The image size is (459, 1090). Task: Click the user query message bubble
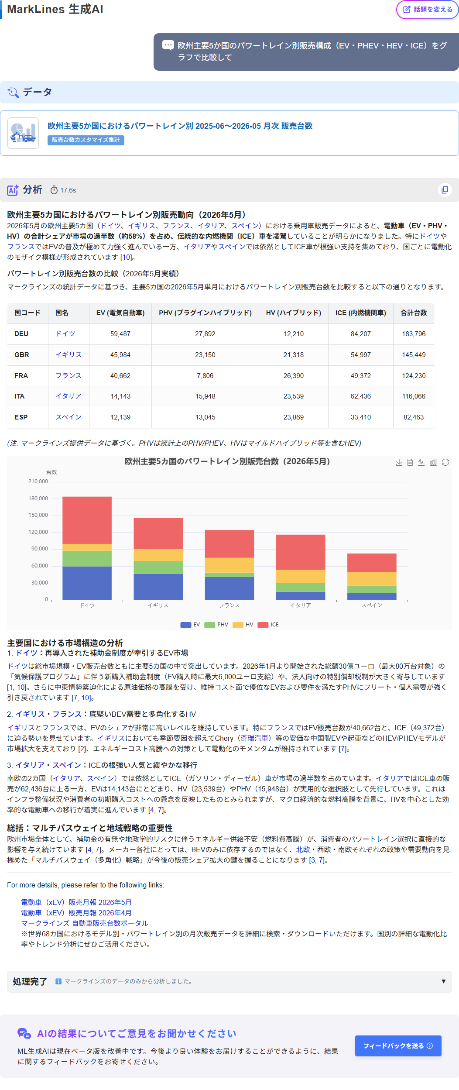point(306,52)
